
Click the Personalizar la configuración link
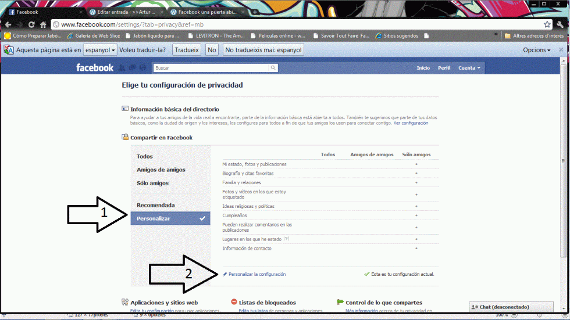257,274
